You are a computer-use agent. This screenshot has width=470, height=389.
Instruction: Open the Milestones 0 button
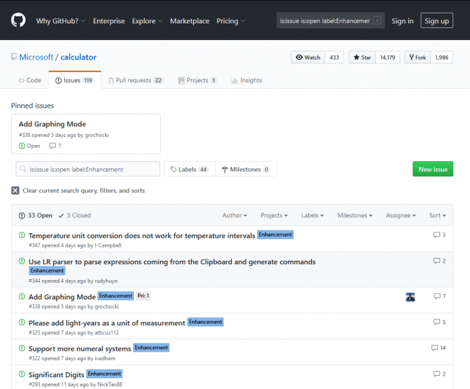coord(246,169)
